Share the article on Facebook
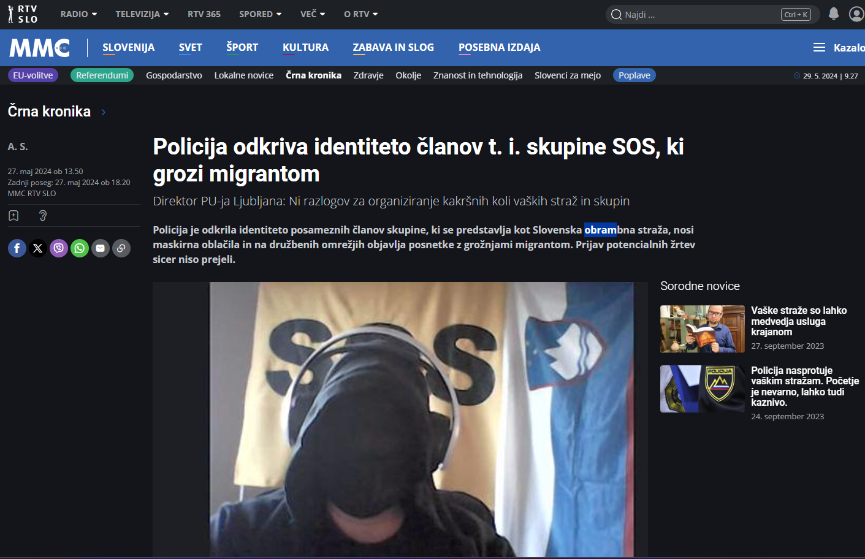The height and width of the screenshot is (559, 865). (17, 248)
